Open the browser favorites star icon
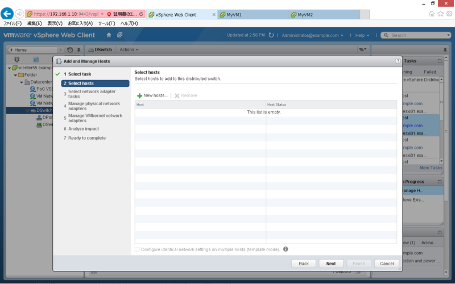The width and height of the screenshot is (455, 284). [440, 14]
